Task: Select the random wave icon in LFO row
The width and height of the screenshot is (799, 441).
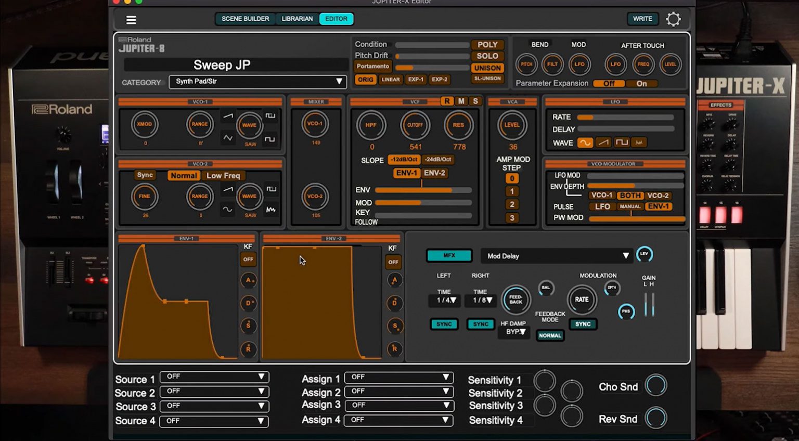Action: pyautogui.click(x=638, y=142)
